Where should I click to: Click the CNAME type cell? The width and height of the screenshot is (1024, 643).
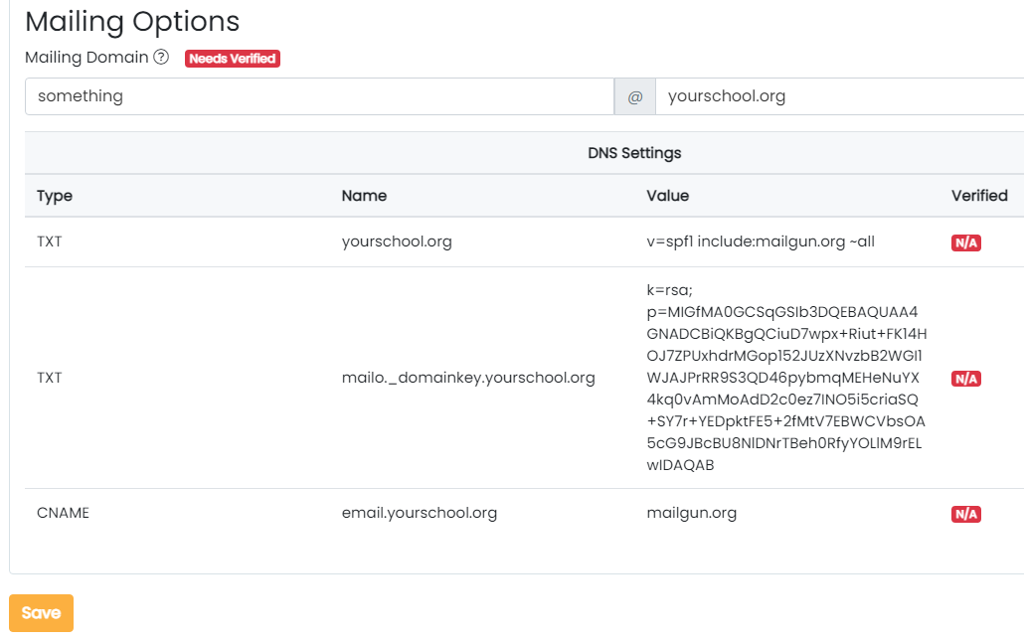click(x=63, y=513)
